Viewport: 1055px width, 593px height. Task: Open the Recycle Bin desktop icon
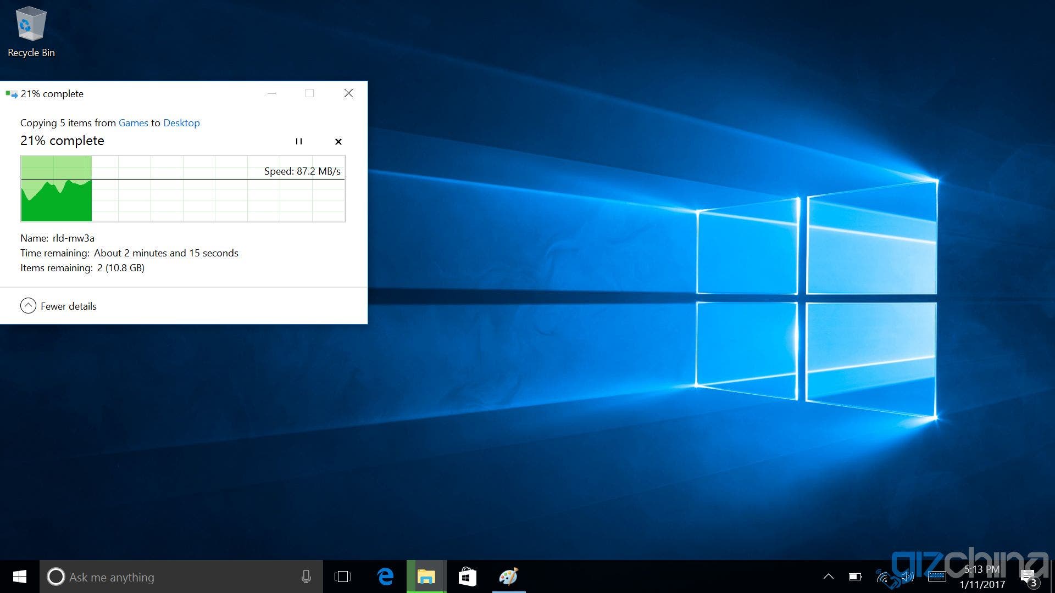[x=31, y=32]
